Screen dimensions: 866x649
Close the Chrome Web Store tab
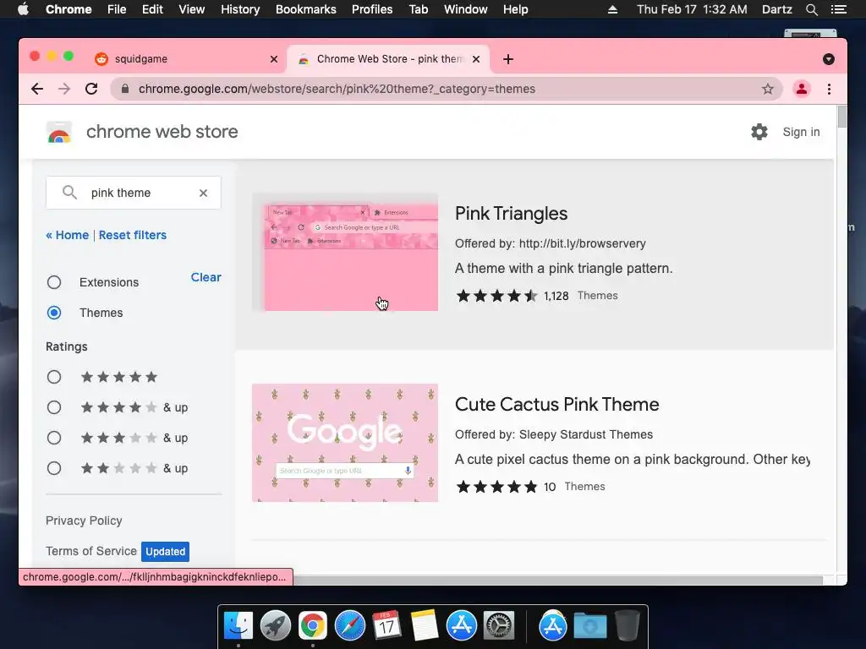coord(476,59)
